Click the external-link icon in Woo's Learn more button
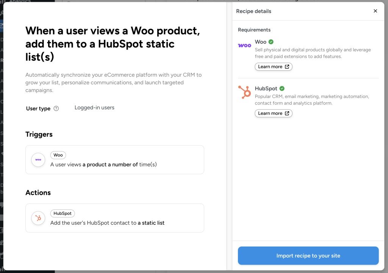This screenshot has width=388, height=273. [x=288, y=67]
